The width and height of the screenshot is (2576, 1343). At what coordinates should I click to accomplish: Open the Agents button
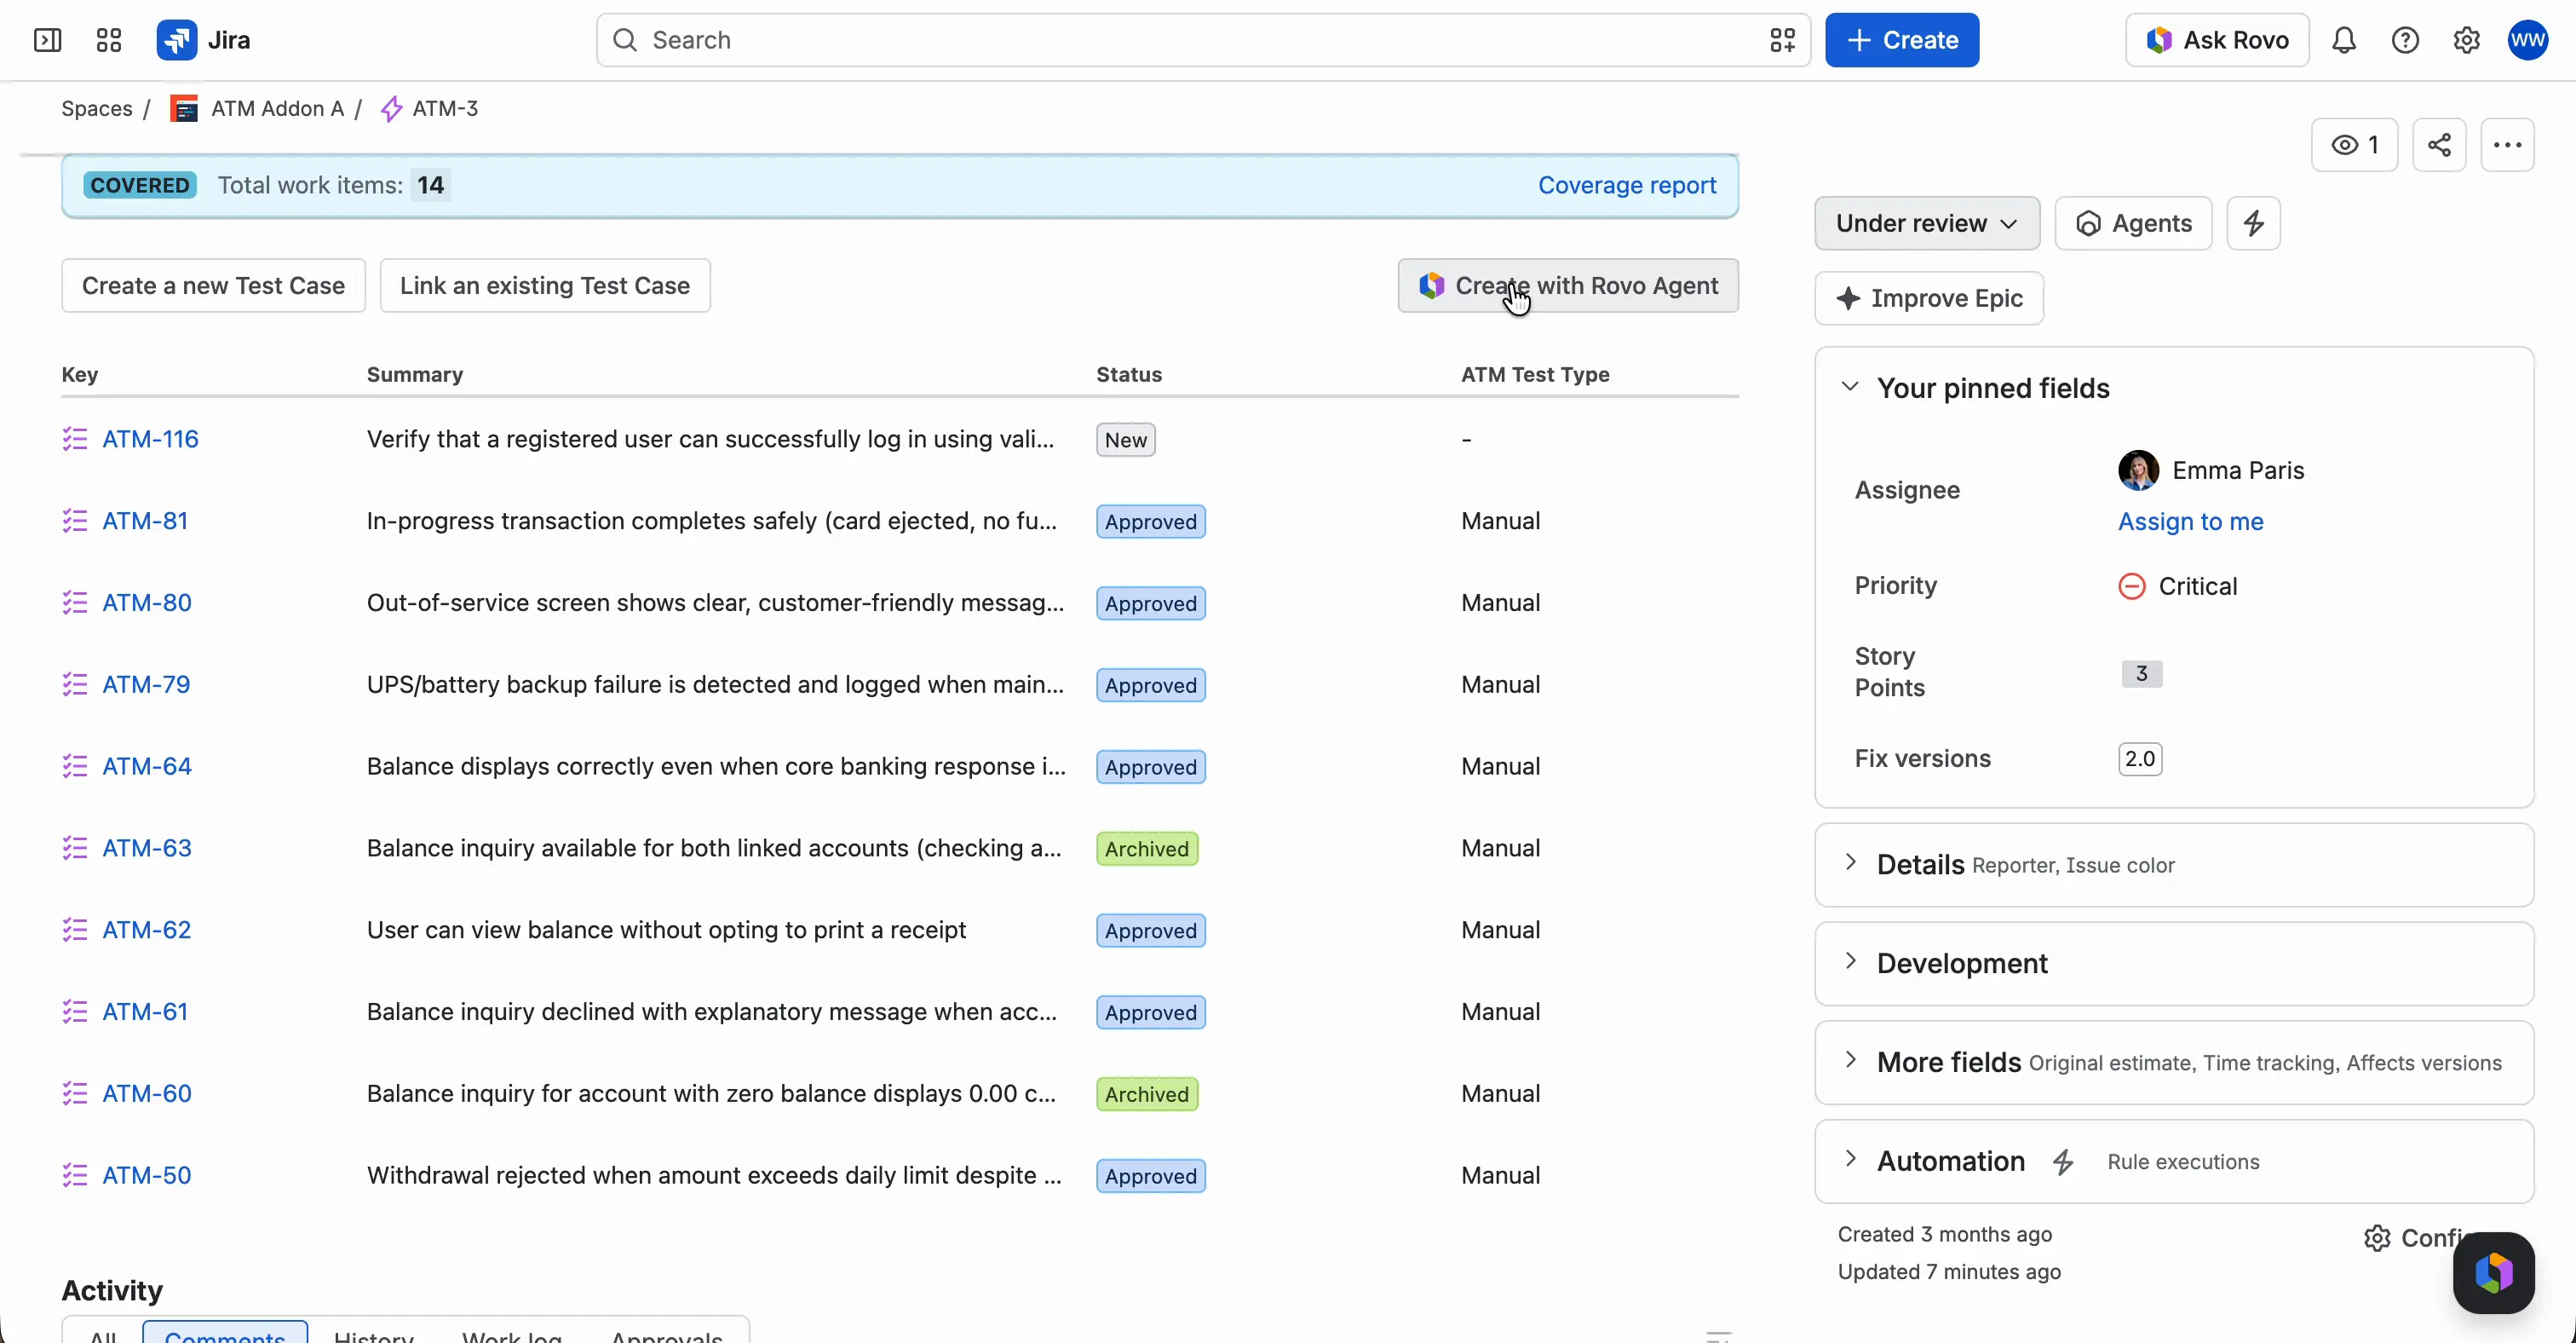(2133, 223)
